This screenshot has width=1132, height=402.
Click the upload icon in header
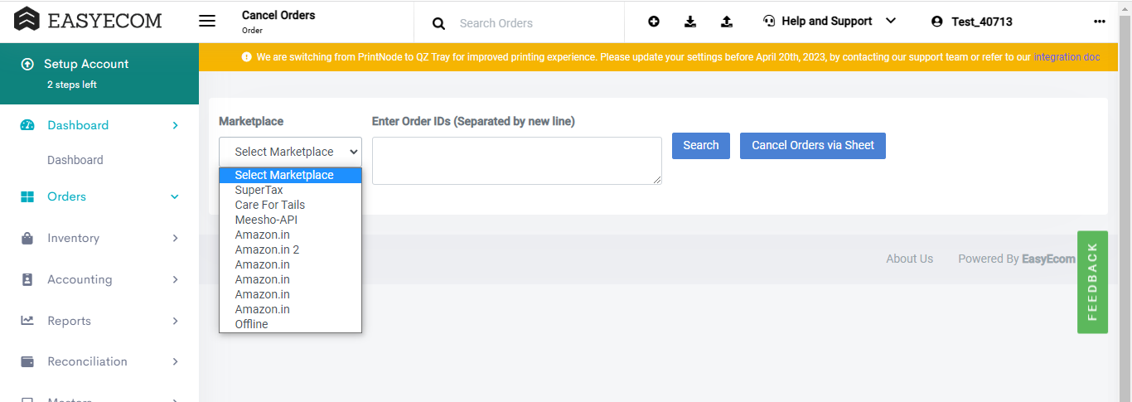pyautogui.click(x=727, y=22)
